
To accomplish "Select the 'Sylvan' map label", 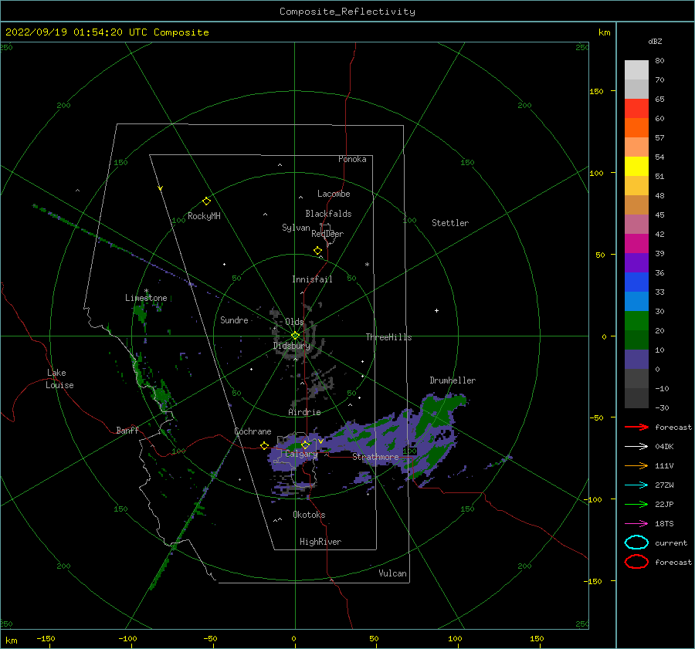I will coord(296,228).
